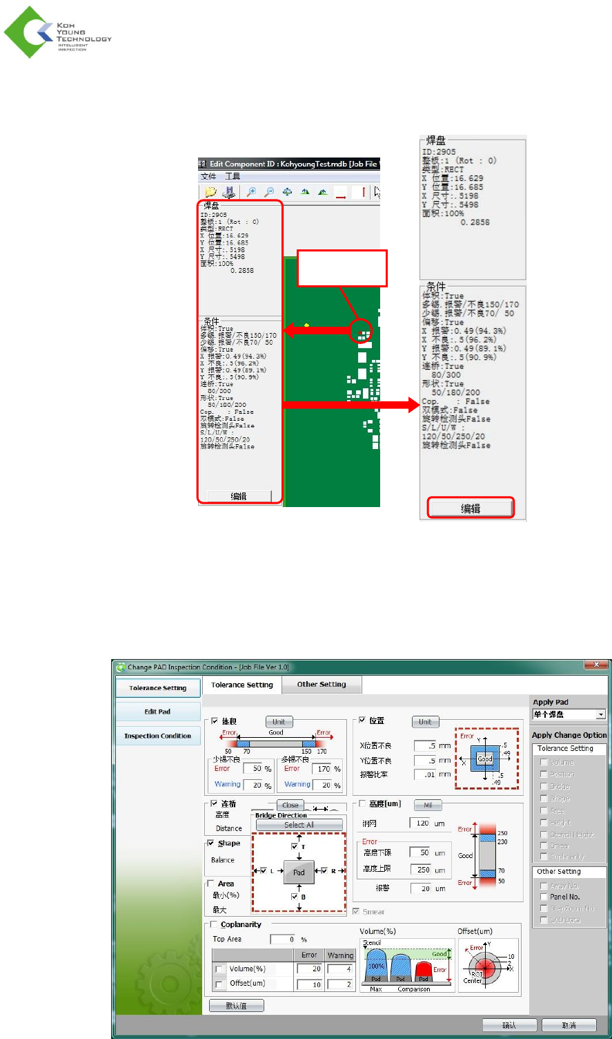The height and width of the screenshot is (1039, 612).
Task: Toggle the Shape checkbox
Action: (x=211, y=843)
